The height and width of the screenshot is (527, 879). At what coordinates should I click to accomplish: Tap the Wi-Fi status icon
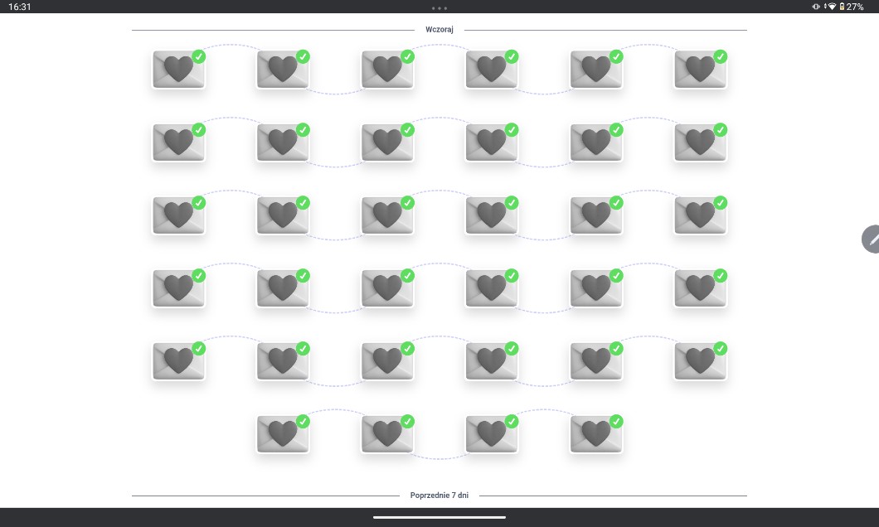pyautogui.click(x=831, y=7)
